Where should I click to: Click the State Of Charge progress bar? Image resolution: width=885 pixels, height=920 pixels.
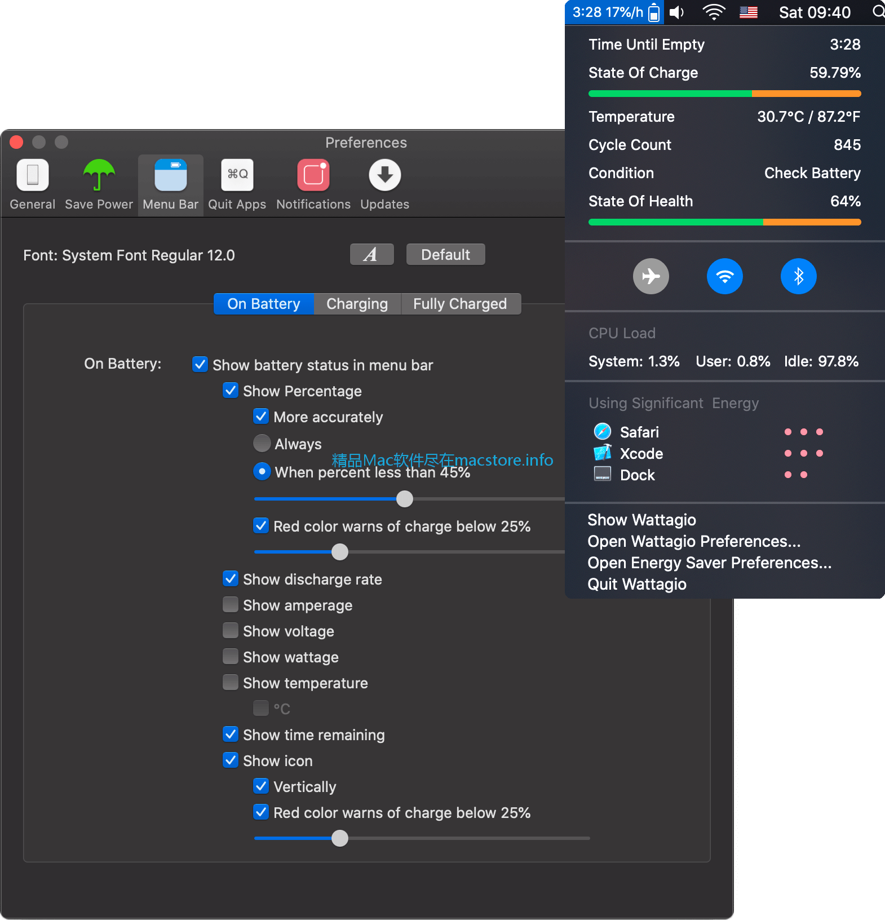pyautogui.click(x=725, y=94)
